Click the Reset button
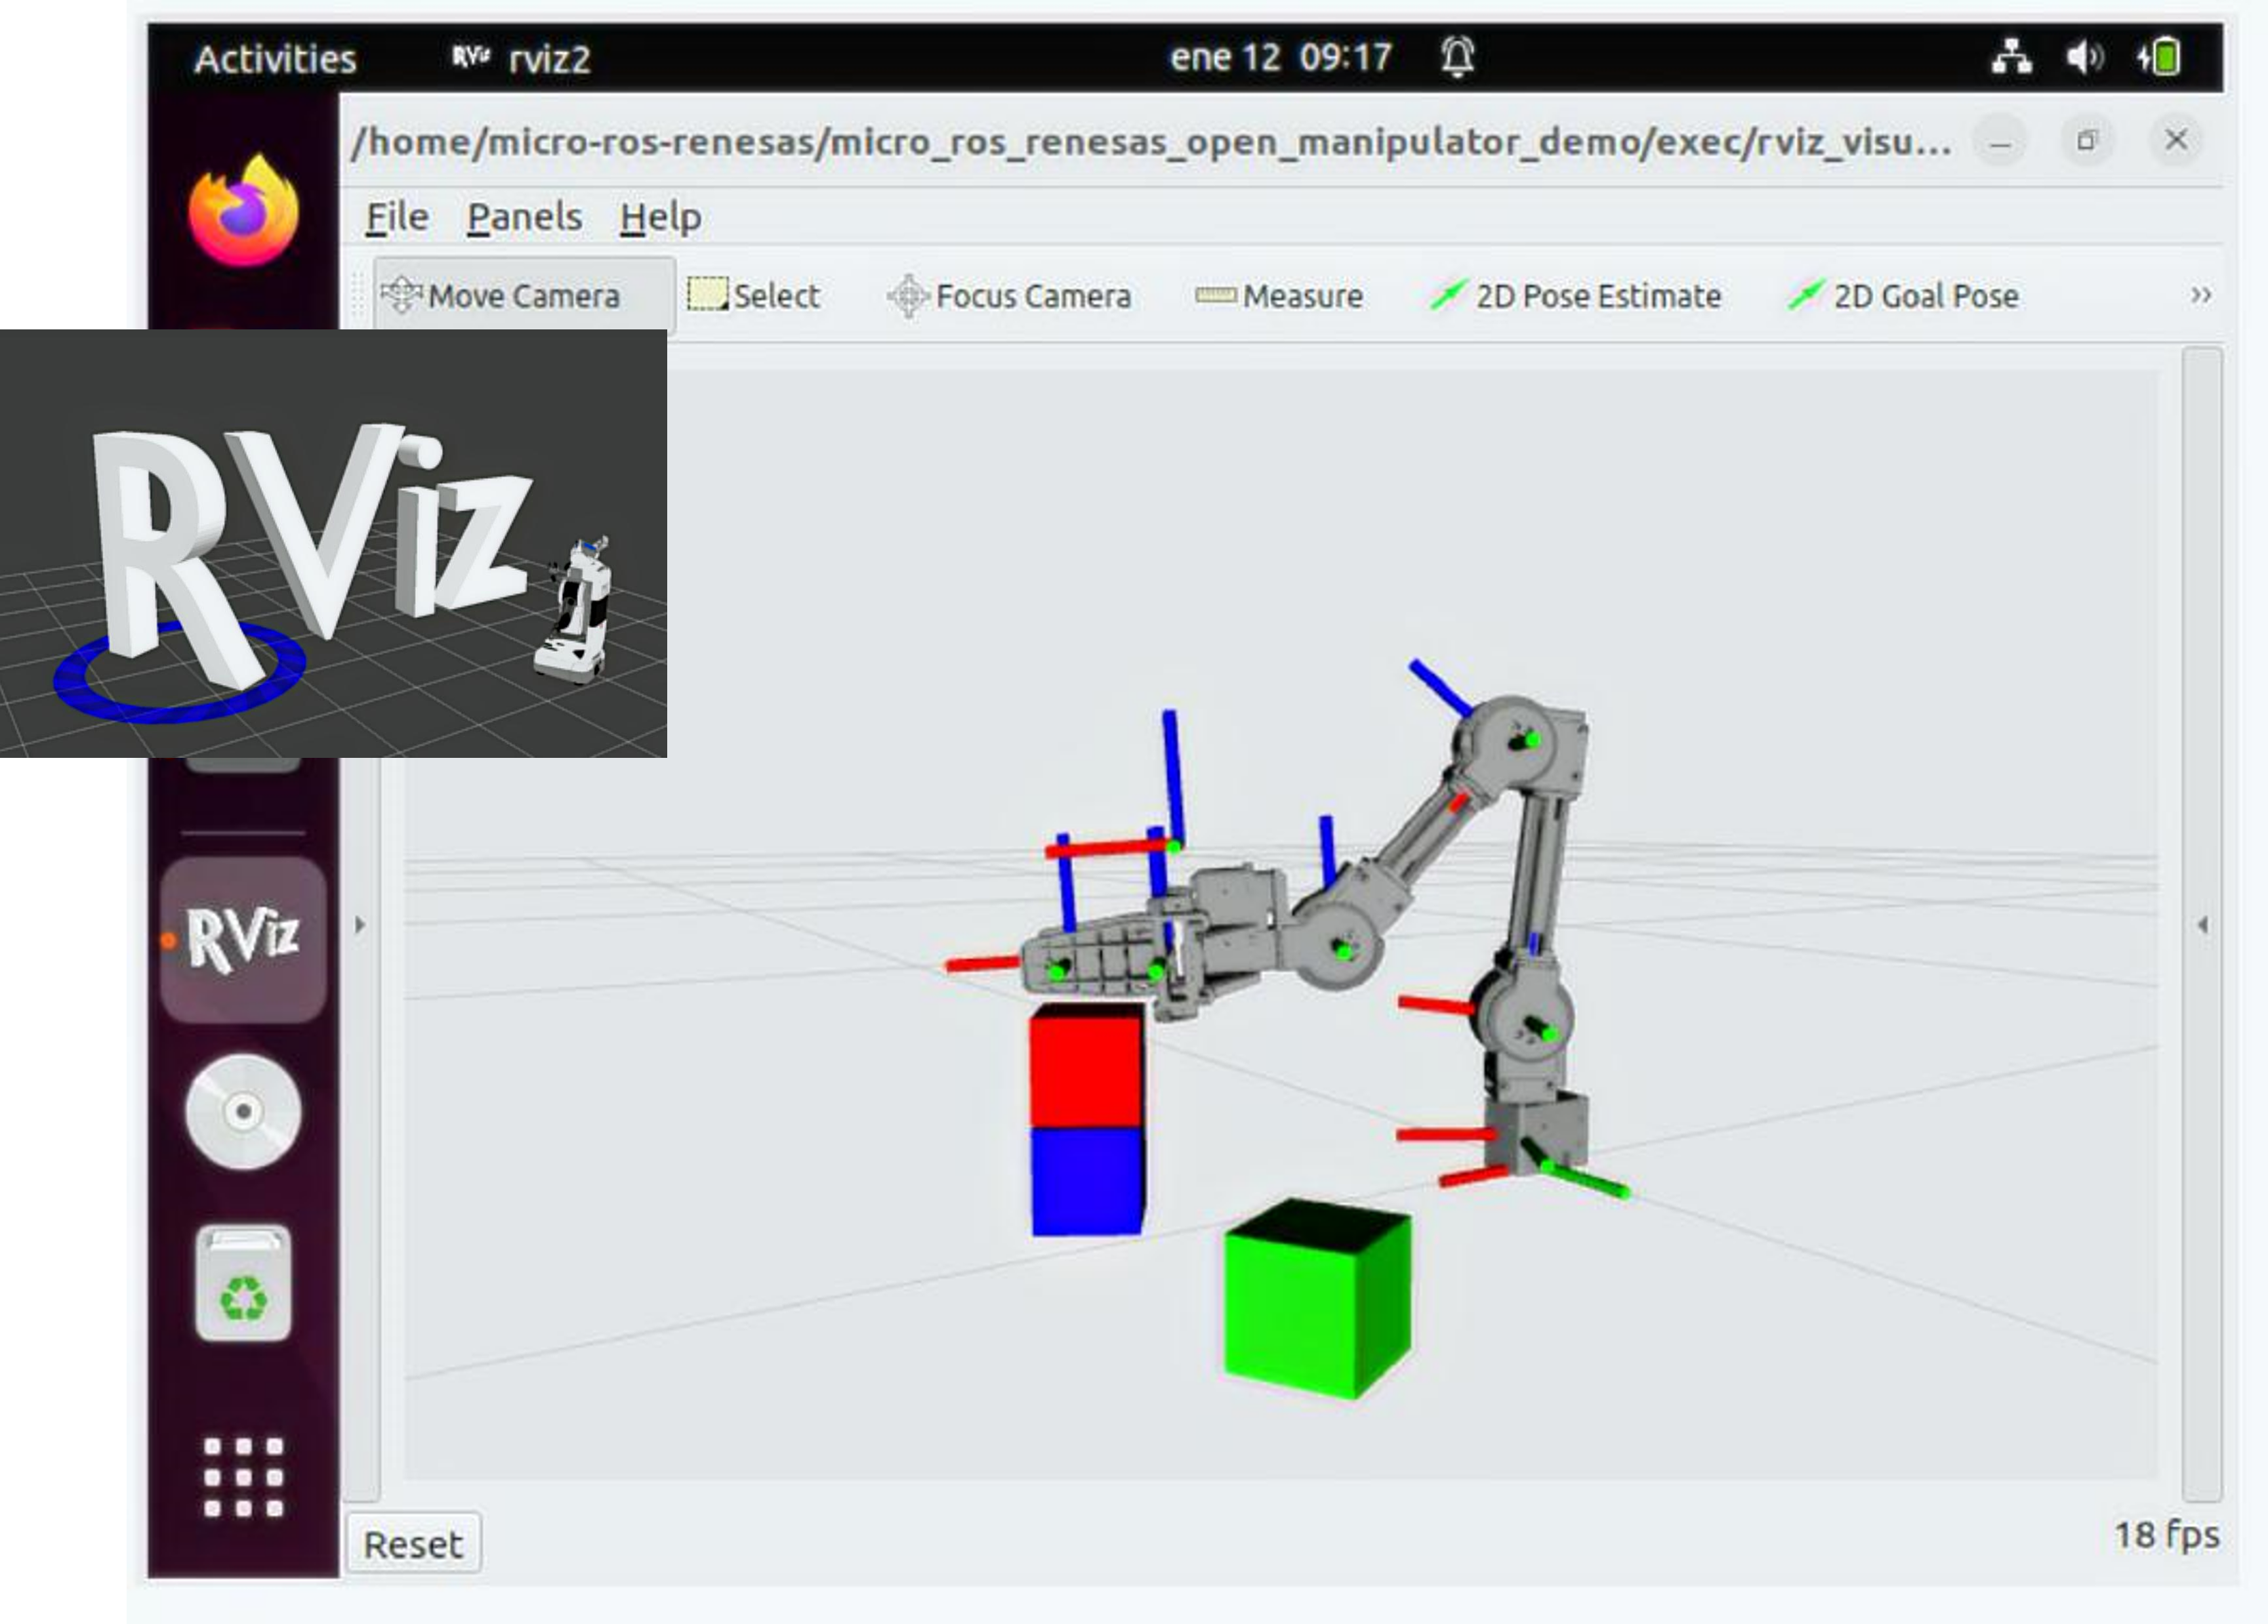This screenshot has height=1624, width=2268. pyautogui.click(x=413, y=1544)
